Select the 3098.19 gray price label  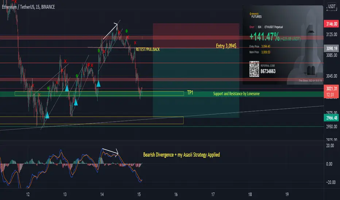pyautogui.click(x=332, y=48)
